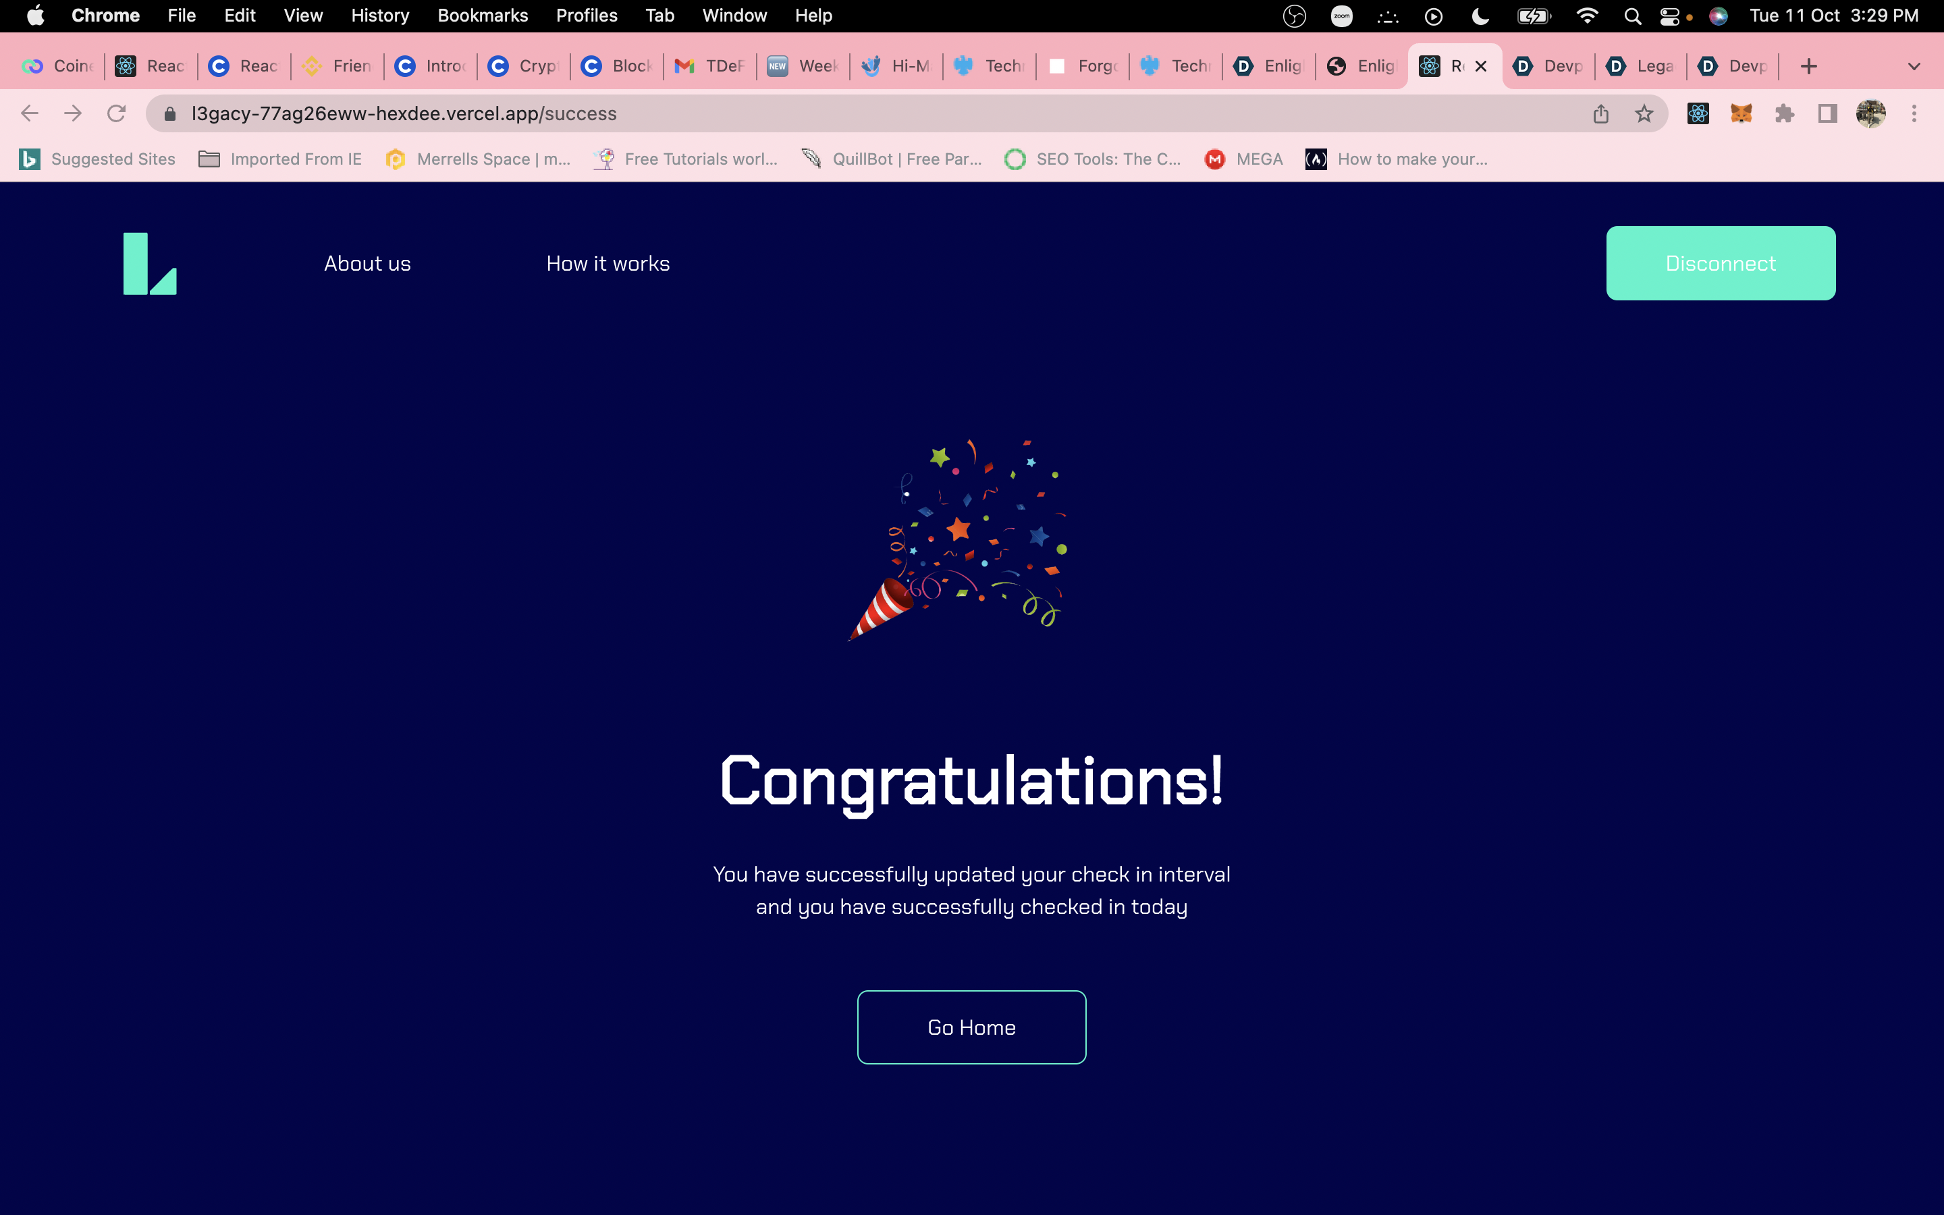Screen dimensions: 1944x1215
Task: Open the React DevTools extension icon
Action: [x=1698, y=113]
